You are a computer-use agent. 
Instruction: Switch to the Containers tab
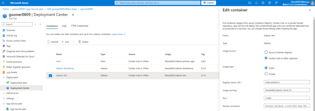tap(52, 26)
